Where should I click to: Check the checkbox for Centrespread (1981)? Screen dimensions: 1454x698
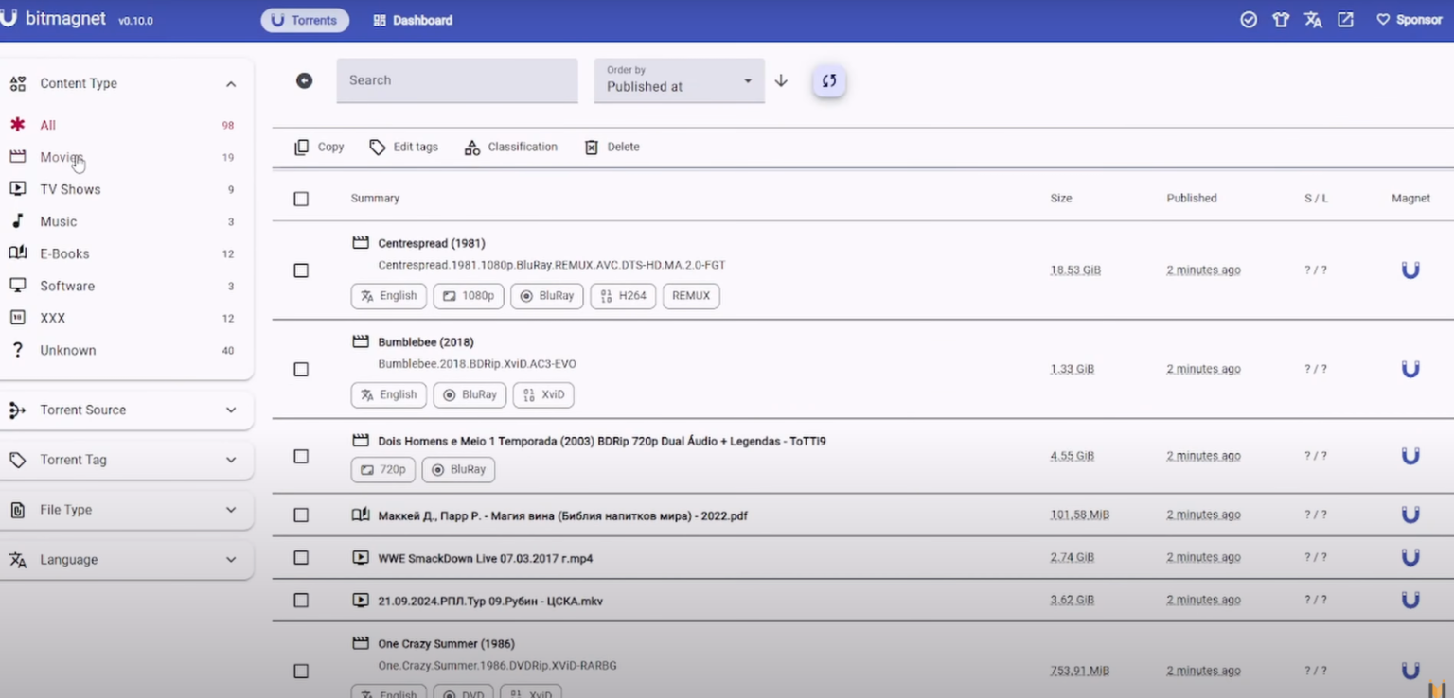(x=301, y=270)
